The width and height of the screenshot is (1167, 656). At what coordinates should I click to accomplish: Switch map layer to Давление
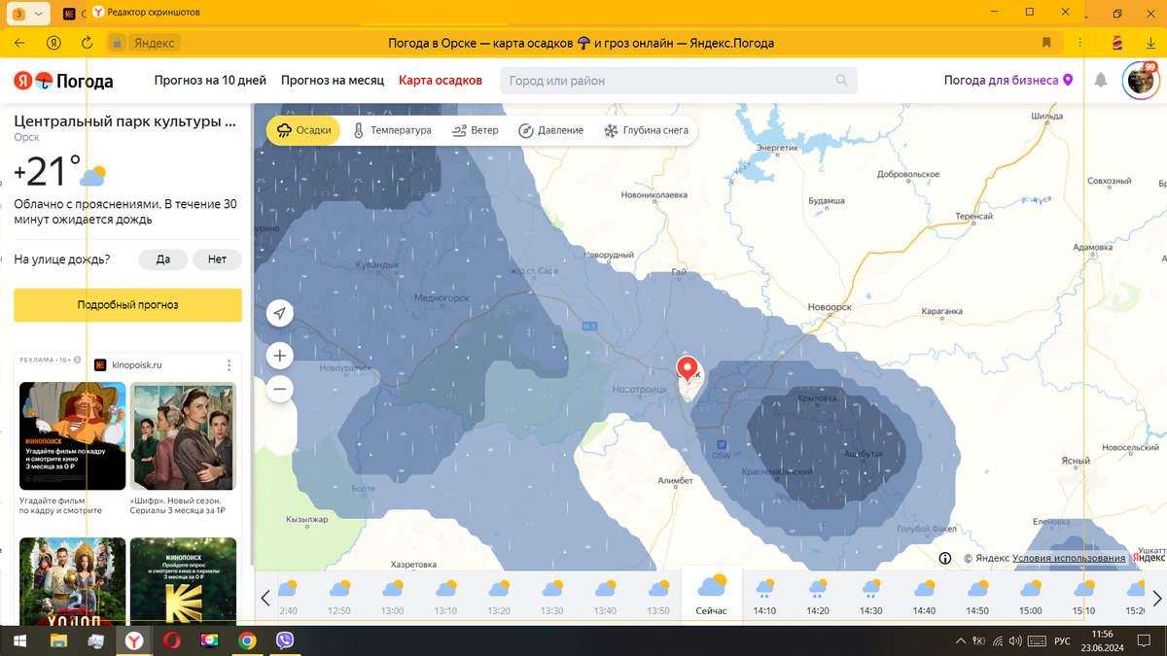click(550, 130)
